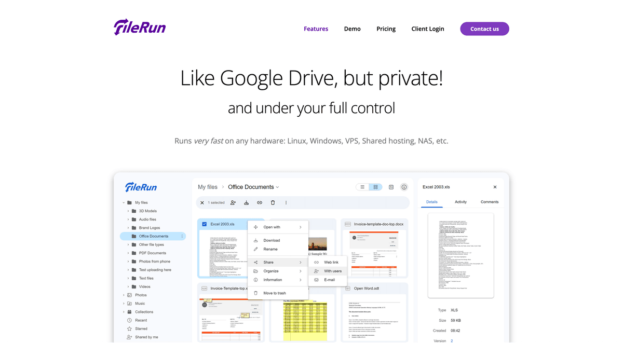The image size is (623, 343).
Task: Expand the Photos tree item
Action: (124, 295)
